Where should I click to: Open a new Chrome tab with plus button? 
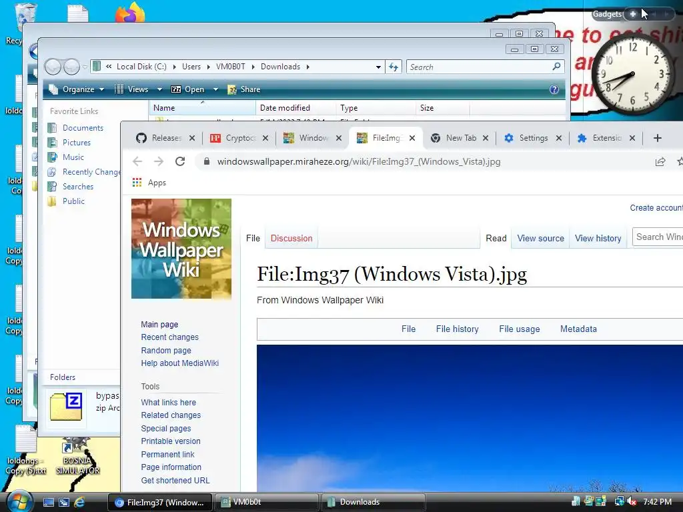pyautogui.click(x=657, y=138)
